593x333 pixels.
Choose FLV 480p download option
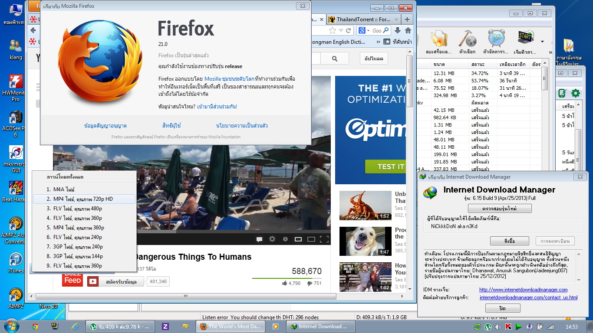tap(84, 209)
